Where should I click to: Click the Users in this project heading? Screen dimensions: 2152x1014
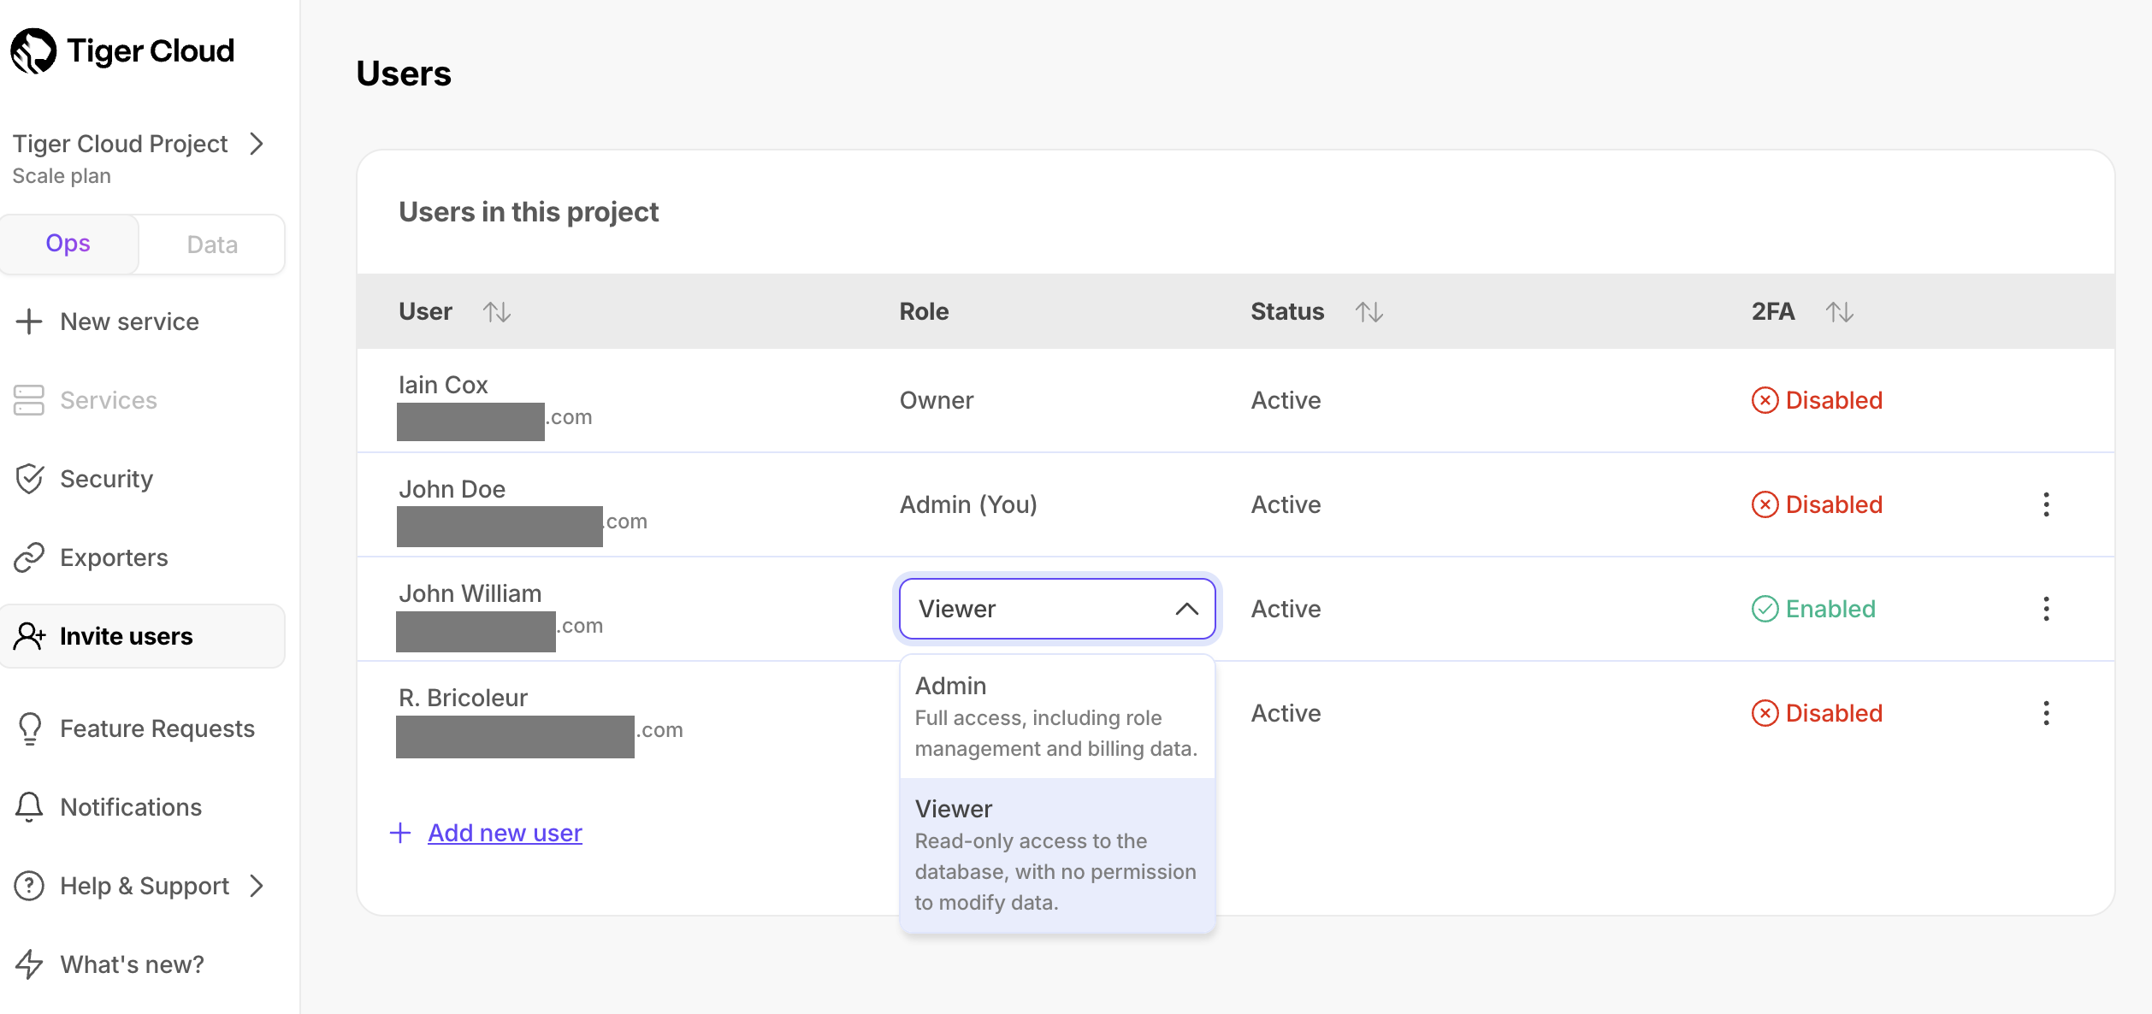click(529, 212)
